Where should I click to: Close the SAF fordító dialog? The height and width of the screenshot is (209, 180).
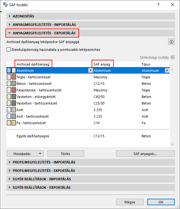click(x=173, y=5)
